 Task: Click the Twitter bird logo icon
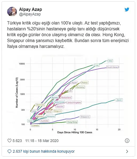[x=127, y=9]
